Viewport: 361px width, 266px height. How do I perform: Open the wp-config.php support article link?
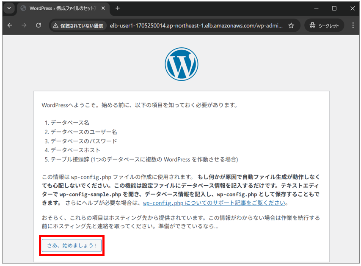click(x=214, y=203)
